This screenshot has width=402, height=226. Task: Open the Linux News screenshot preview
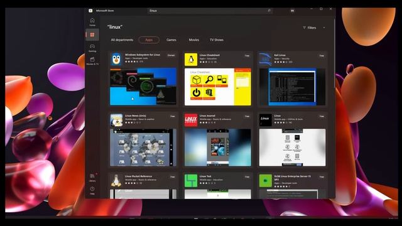pos(143,148)
